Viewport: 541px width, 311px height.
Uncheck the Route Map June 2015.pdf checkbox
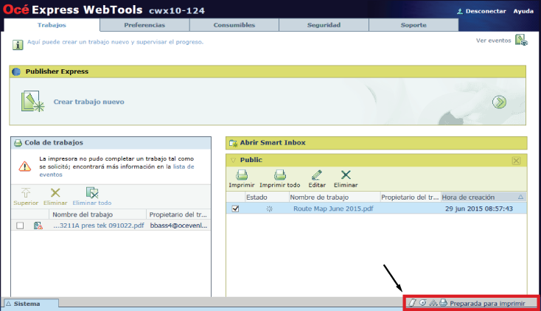click(x=235, y=209)
